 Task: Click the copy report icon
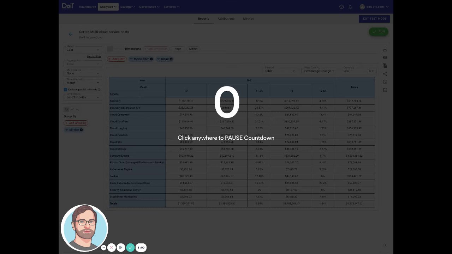[385, 66]
